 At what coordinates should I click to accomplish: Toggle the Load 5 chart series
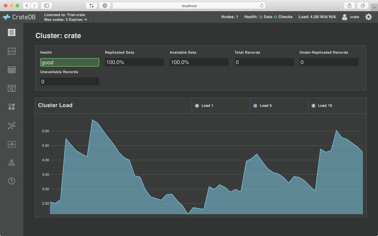click(263, 106)
